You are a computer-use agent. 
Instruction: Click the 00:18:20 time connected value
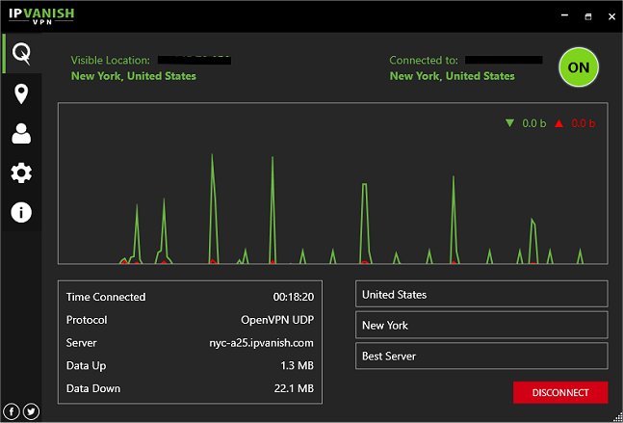pos(294,297)
